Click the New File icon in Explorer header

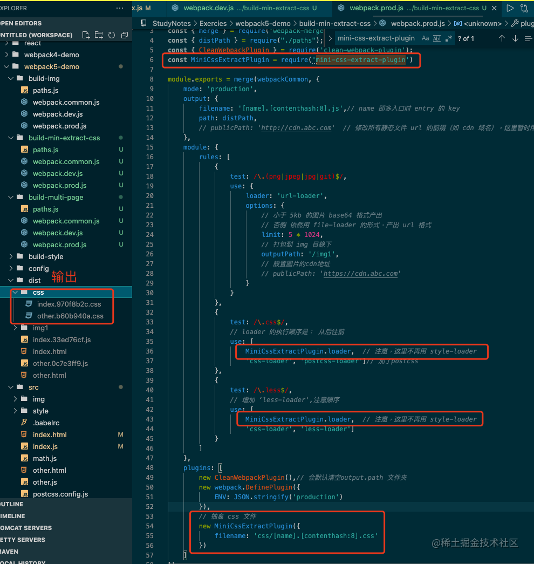click(86, 35)
